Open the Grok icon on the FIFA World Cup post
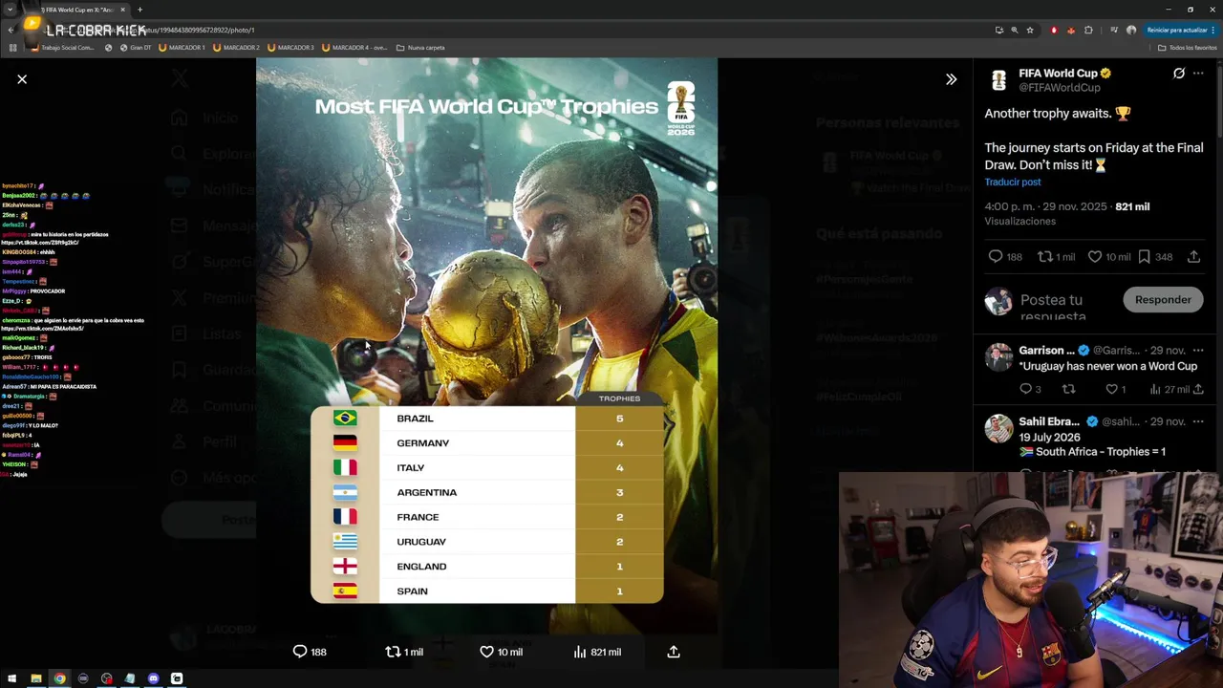The height and width of the screenshot is (688, 1223). tap(1179, 74)
